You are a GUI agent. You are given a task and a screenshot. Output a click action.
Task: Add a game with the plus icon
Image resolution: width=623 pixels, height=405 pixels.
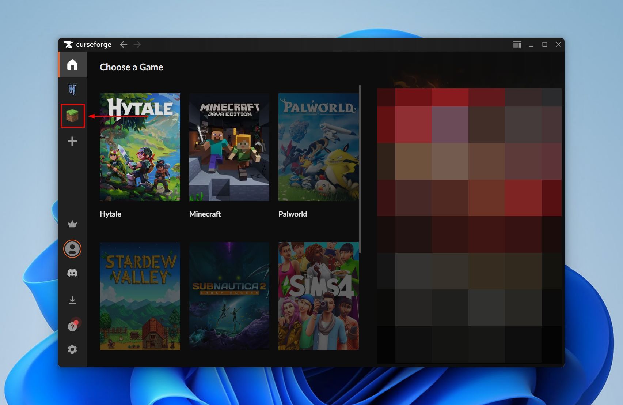coord(72,141)
